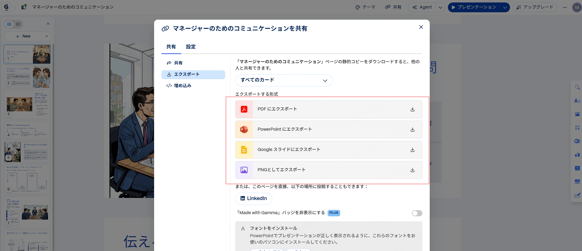Expand the New card dropdown arrow
582x251 pixels.
46,36
